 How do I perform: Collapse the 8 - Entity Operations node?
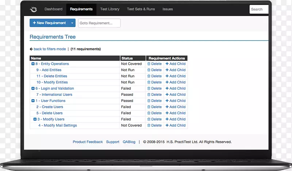coord(33,64)
